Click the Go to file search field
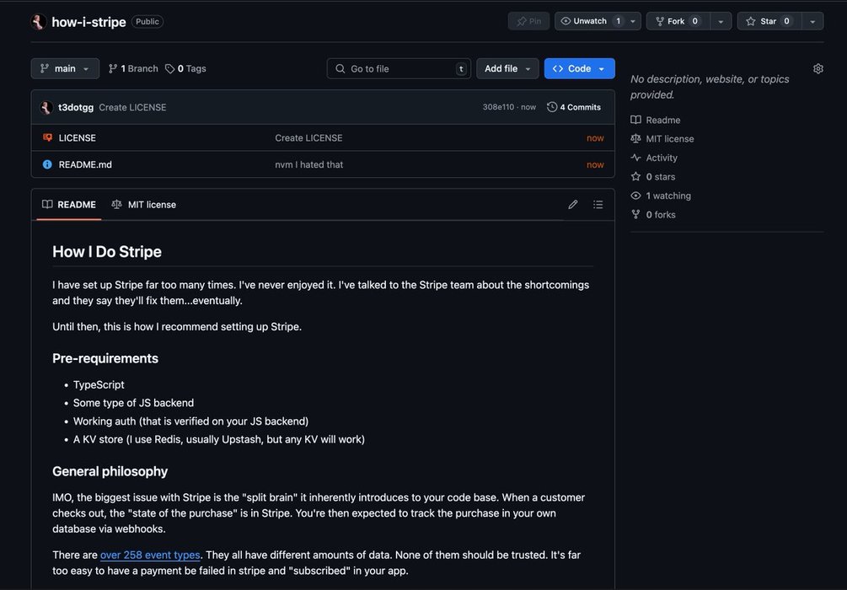Image resolution: width=847 pixels, height=590 pixels. pos(399,68)
